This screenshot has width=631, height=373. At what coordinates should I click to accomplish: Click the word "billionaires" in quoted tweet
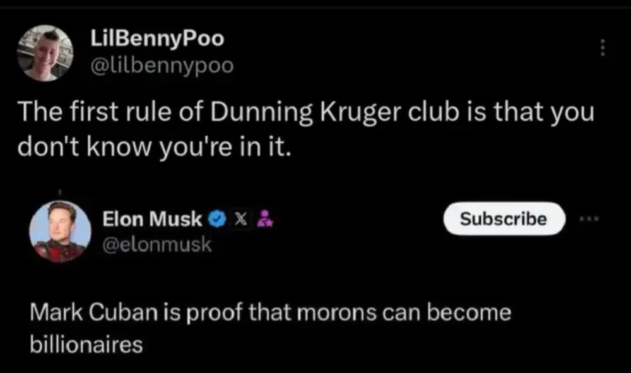click(x=86, y=345)
